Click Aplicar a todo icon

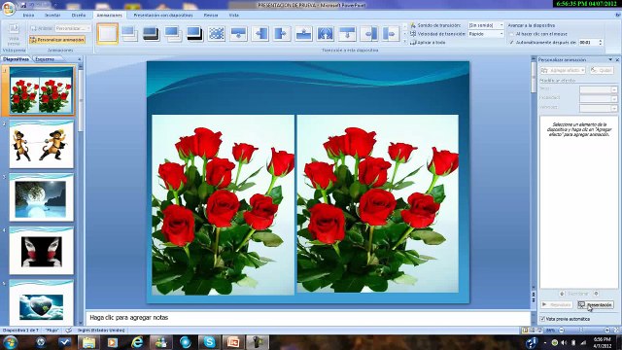click(x=413, y=42)
